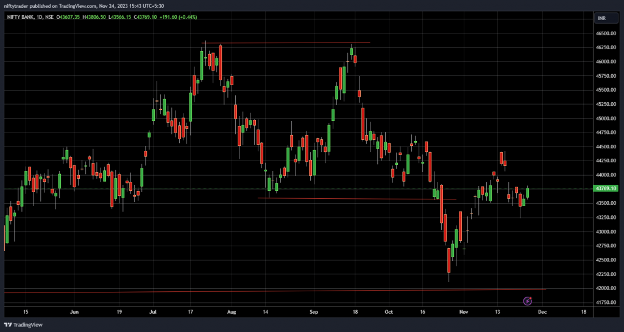Click the 45500.00 price axis label
Viewport: 624px width, 332px height.
(606, 90)
